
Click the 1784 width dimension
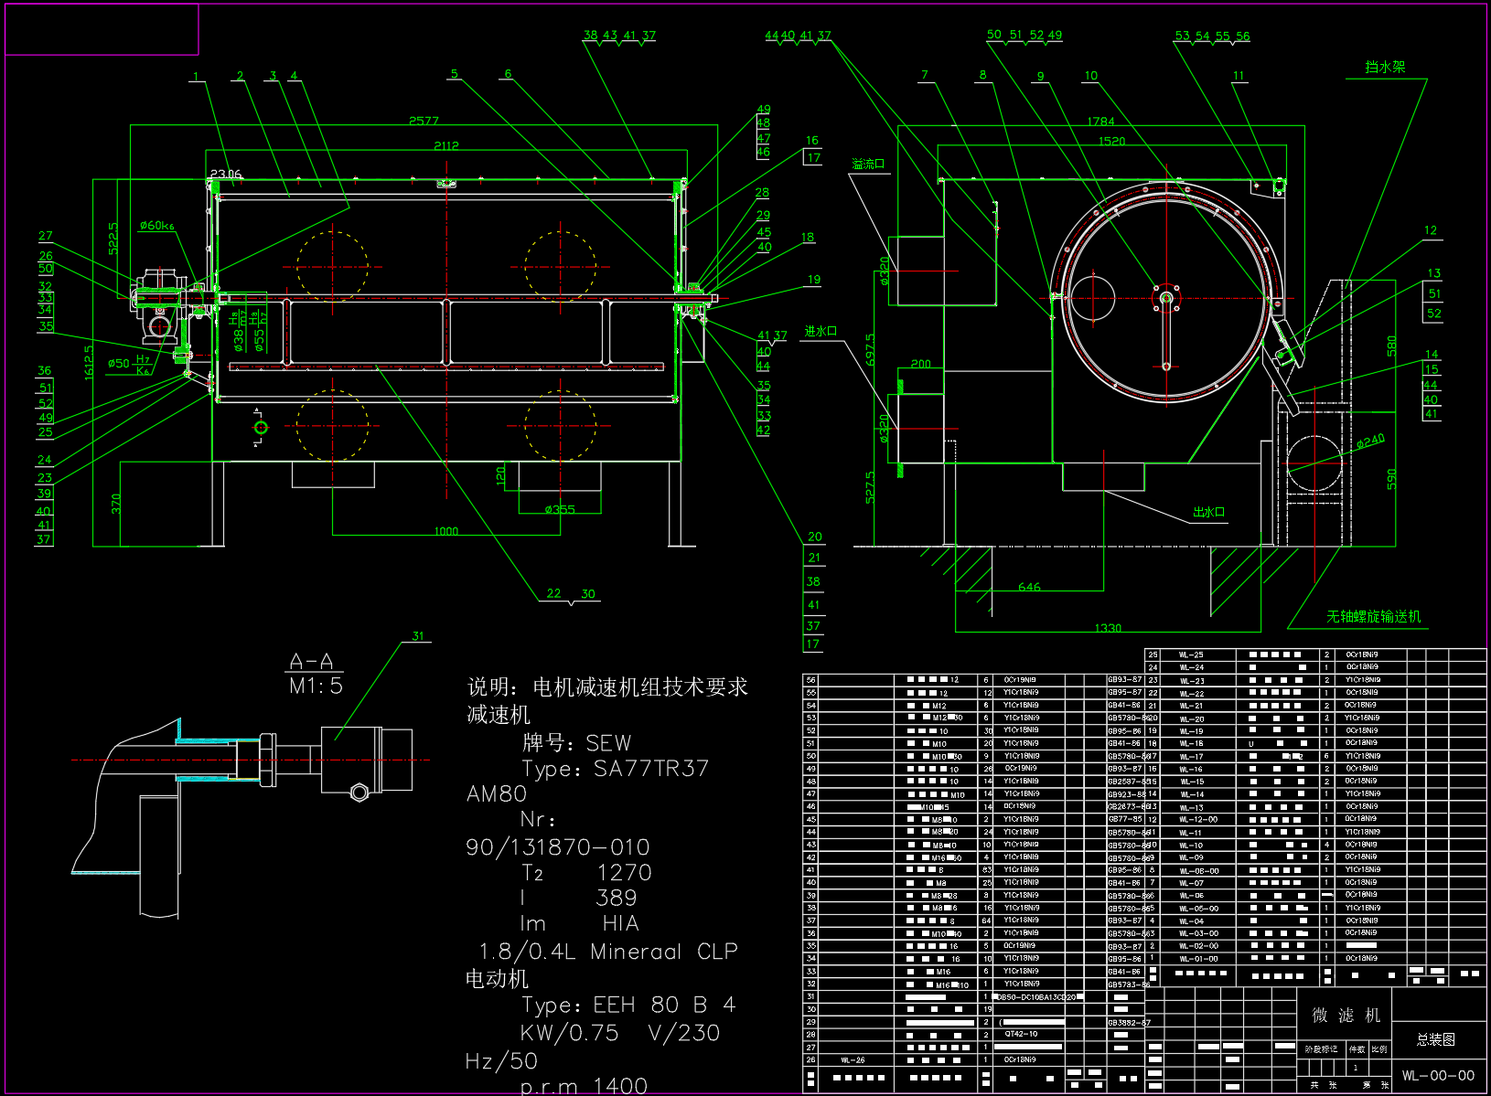point(1100,121)
